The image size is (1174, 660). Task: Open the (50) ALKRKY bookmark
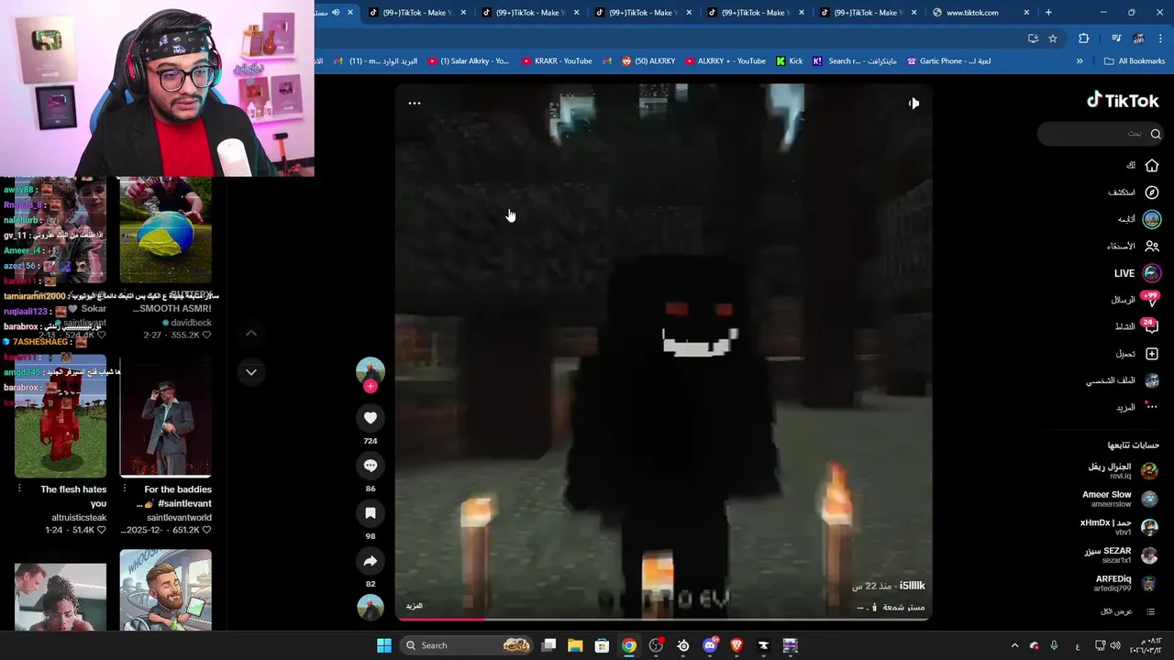pyautogui.click(x=648, y=61)
